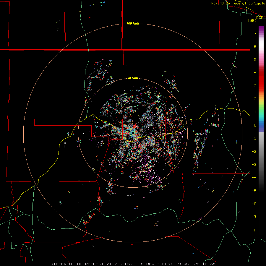This screenshot has height=266, width=266.
Task: Click the 0 tick label on the color scale
Action: click(x=255, y=125)
